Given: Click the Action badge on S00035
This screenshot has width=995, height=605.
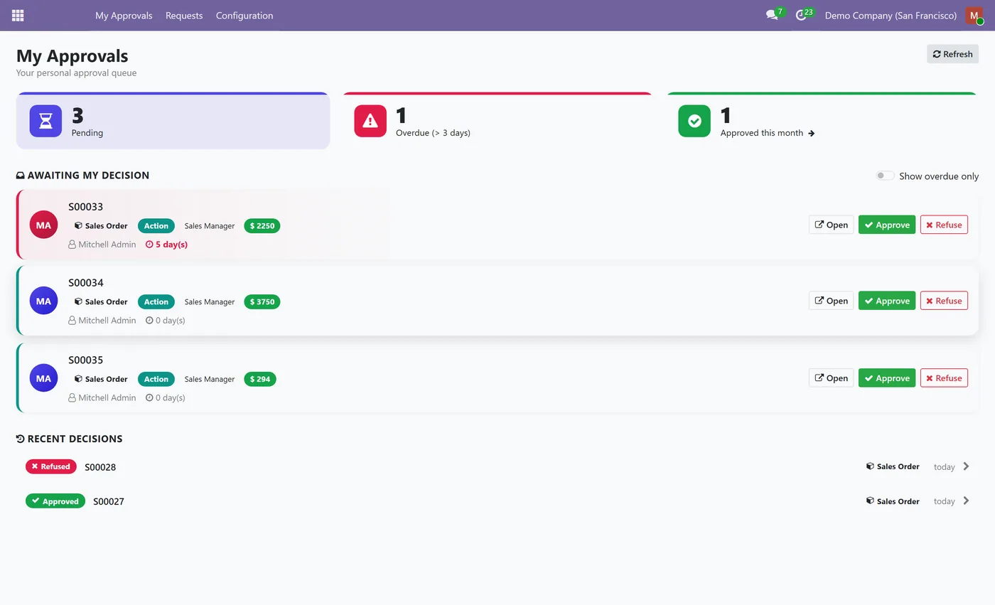Looking at the screenshot, I should (156, 379).
